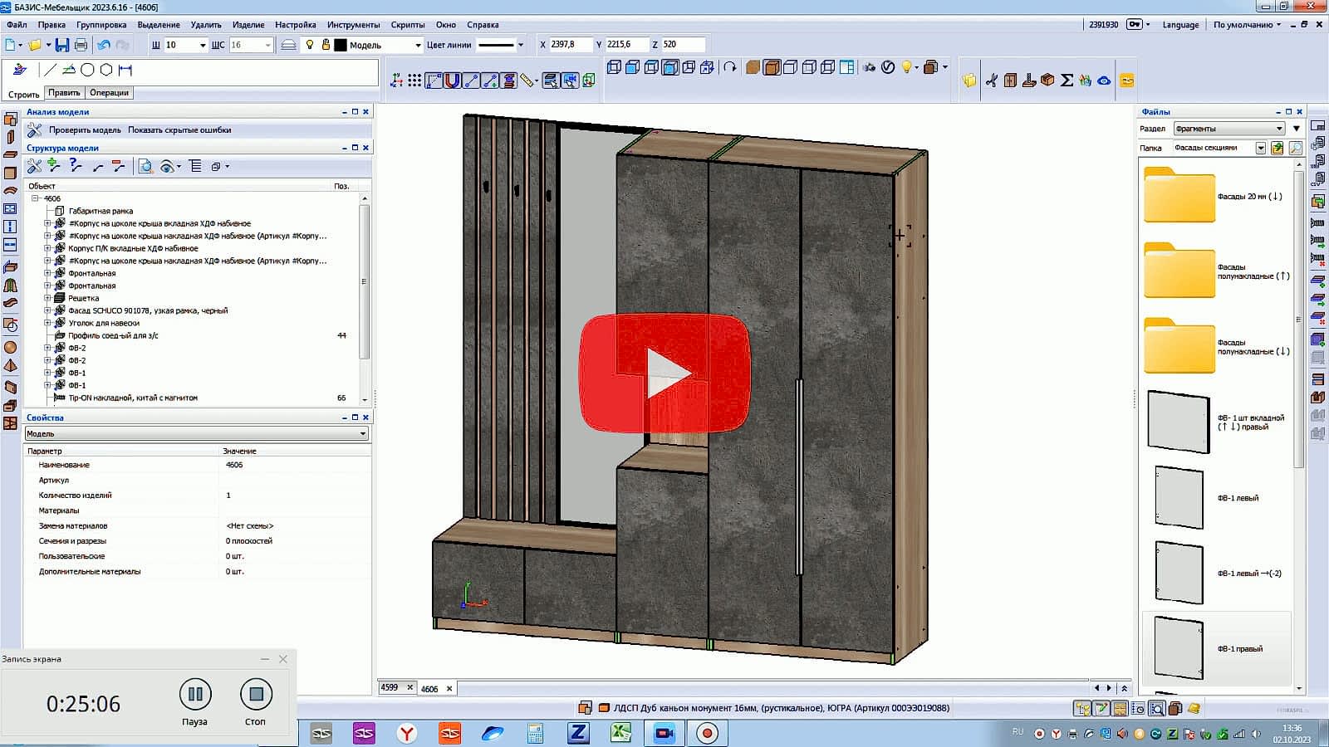The width and height of the screenshot is (1329, 747).
Task: Switch to textured solid brown cube view
Action: 753,67
